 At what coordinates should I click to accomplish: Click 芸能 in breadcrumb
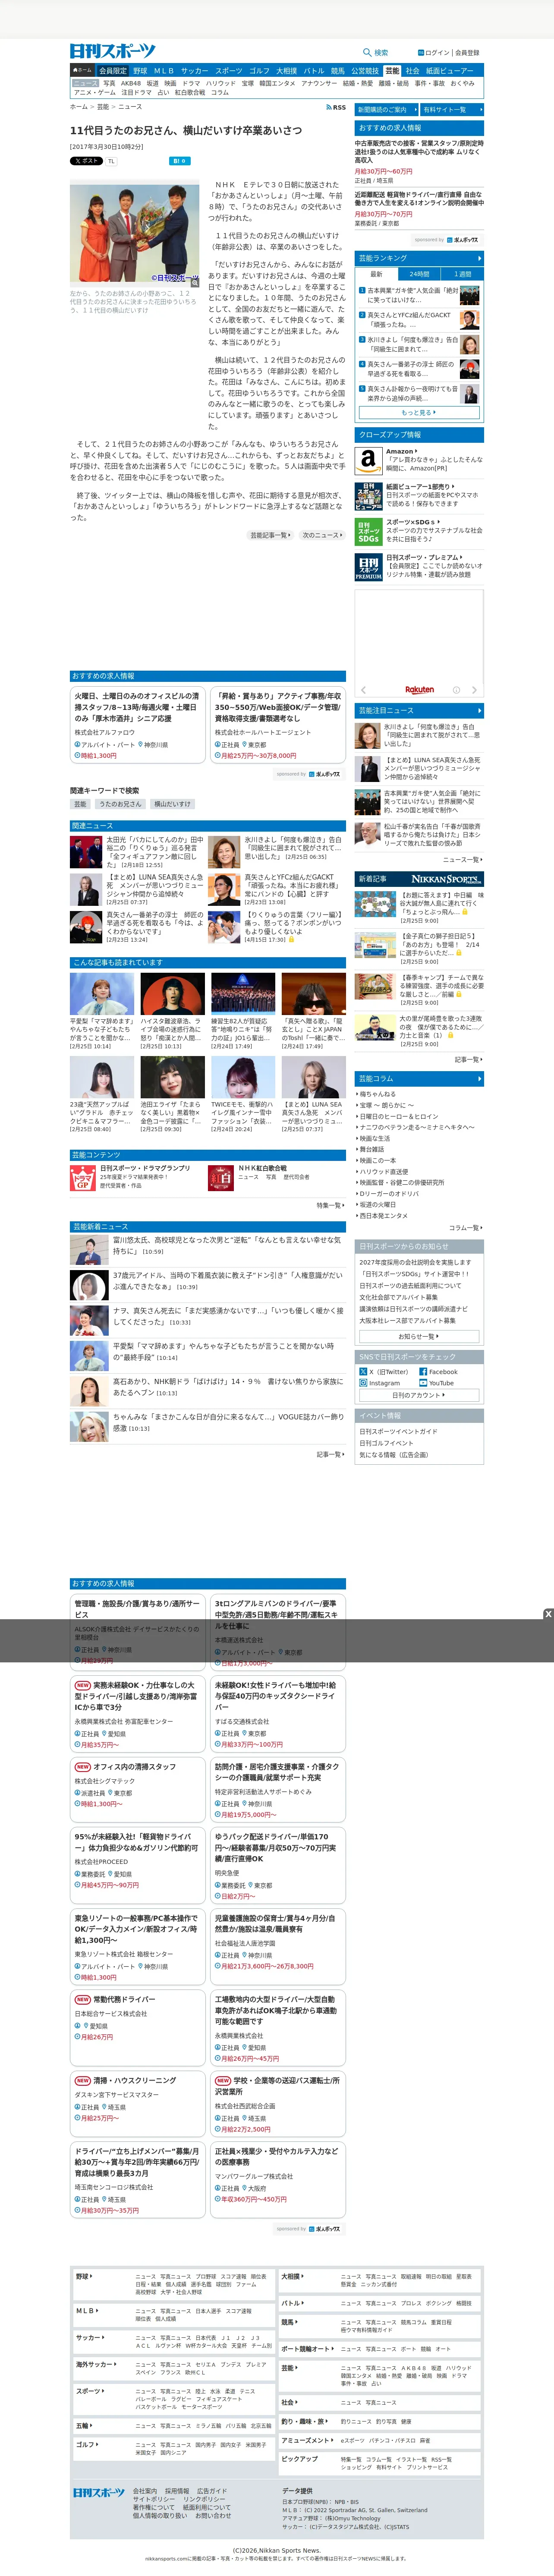103,106
